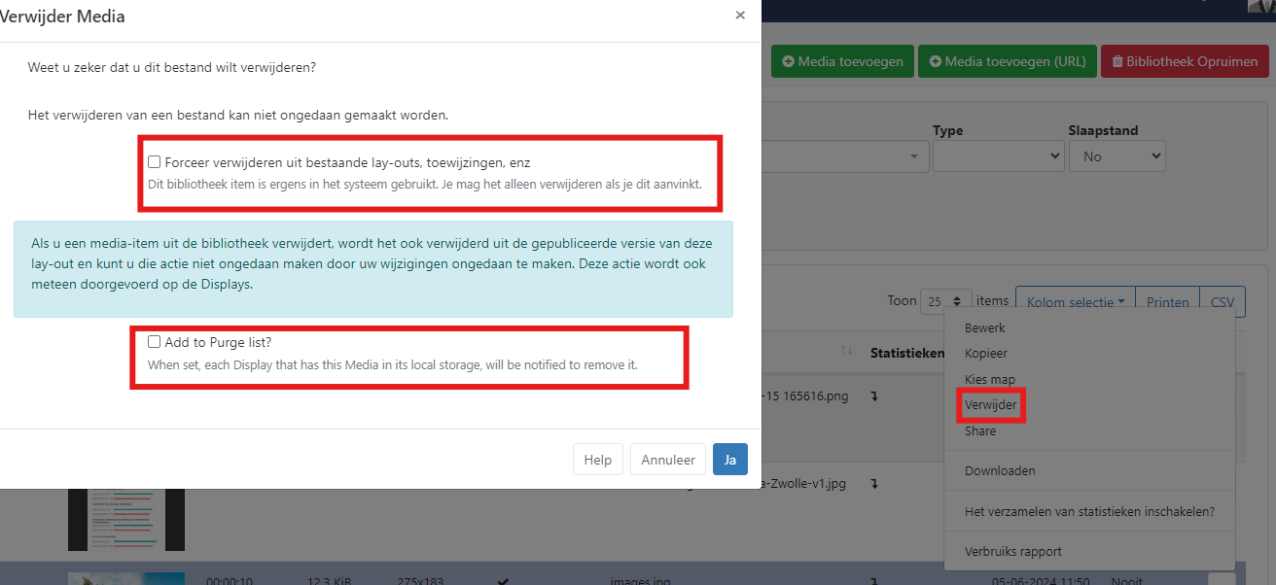Enable Forceer verwijderen uit bestaande lay-outs checkbox
This screenshot has height=585, width=1276.
[154, 162]
